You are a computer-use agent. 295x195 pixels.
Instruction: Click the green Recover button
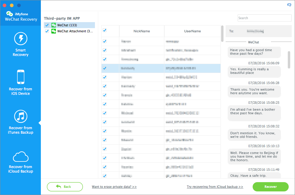pyautogui.click(x=271, y=187)
